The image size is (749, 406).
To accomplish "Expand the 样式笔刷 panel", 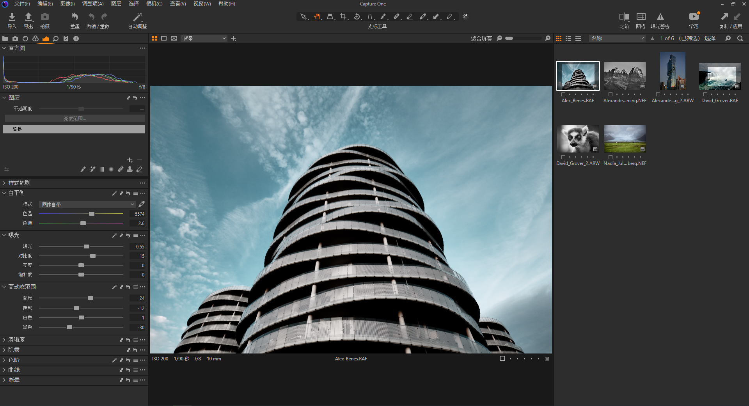I will 4,183.
